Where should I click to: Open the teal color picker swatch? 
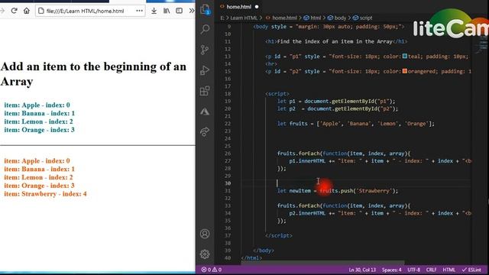(x=405, y=56)
